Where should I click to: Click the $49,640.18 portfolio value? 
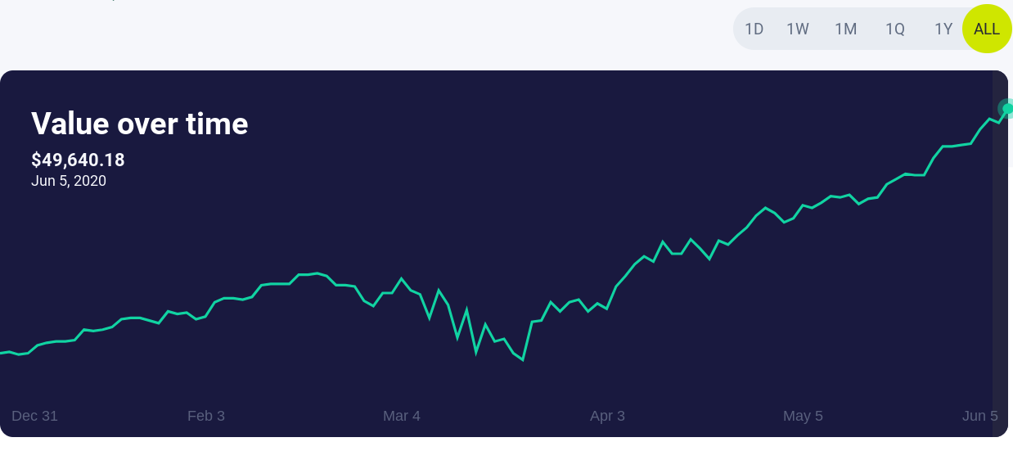78,160
